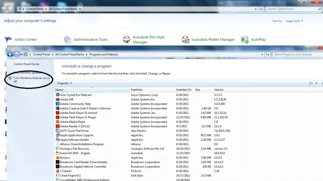Screen dimensions: 323x181
Task: Sort by Installed On column header
Action: [x=184, y=90]
